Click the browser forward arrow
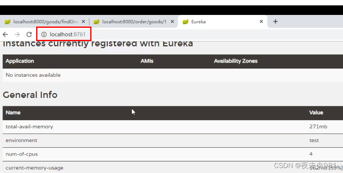This screenshot has height=173, width=343. (17, 34)
